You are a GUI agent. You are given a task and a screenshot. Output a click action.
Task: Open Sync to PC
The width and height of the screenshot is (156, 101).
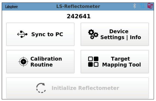[x=40, y=34]
